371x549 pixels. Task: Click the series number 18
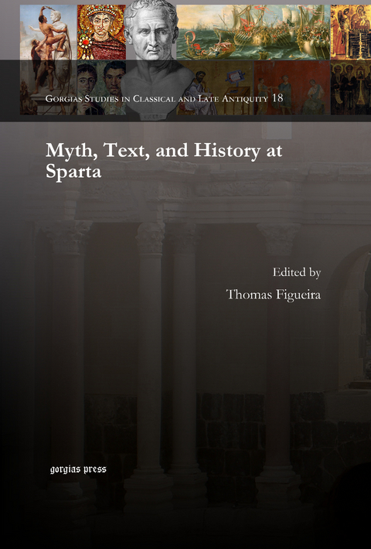pyautogui.click(x=277, y=97)
